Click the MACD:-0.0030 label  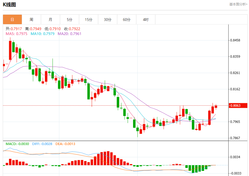(x=17, y=144)
